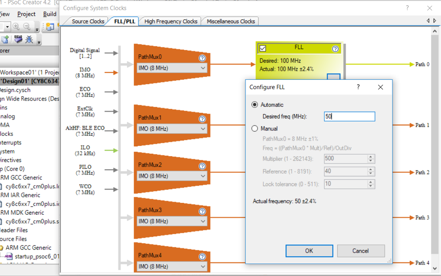Click Cancel in Configure FLL dialog
This screenshot has height=276, width=441.
coord(361,251)
